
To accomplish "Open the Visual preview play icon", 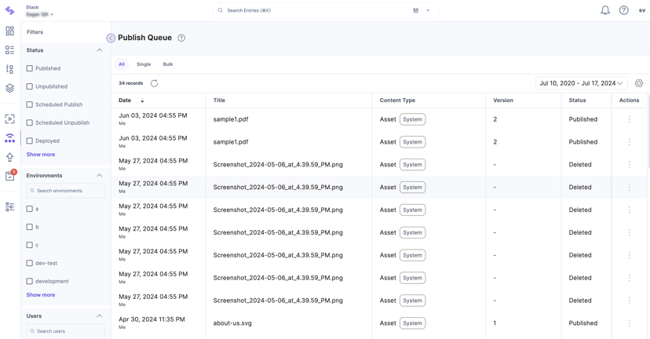I will click(9, 119).
